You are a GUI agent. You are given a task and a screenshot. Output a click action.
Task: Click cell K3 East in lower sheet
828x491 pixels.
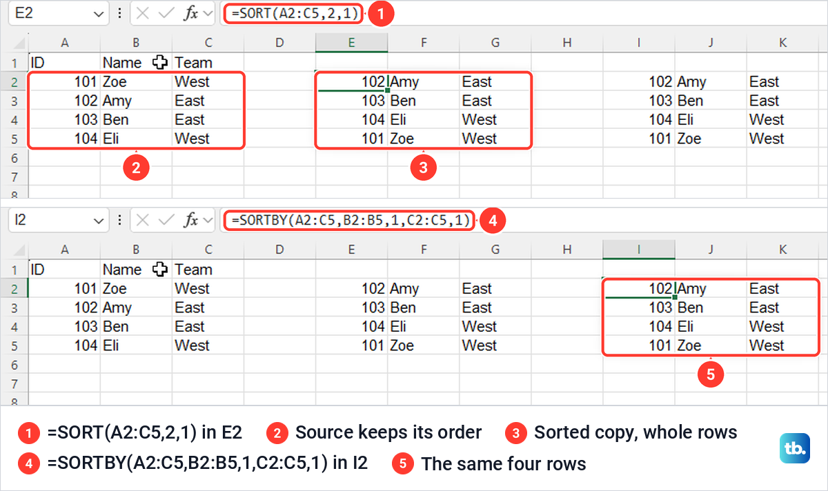coord(782,308)
